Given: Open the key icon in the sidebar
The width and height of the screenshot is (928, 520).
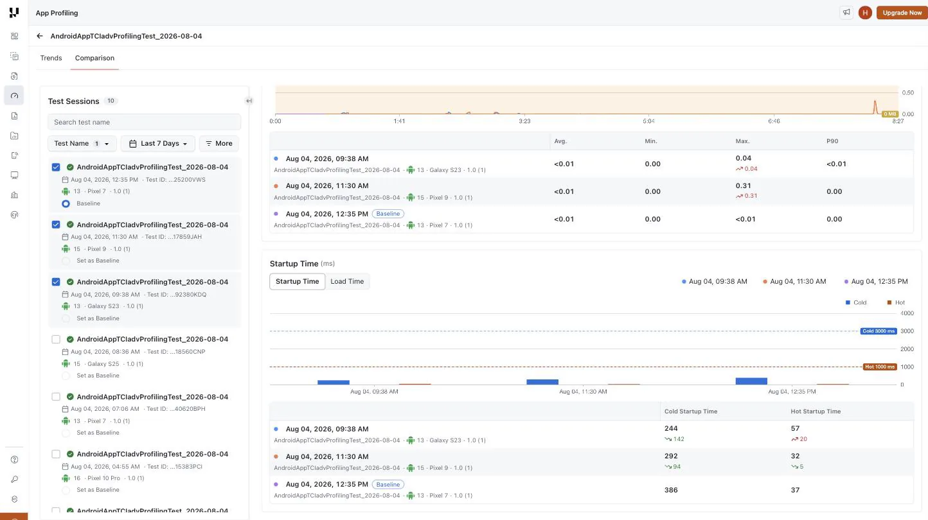Looking at the screenshot, I should pos(14,480).
